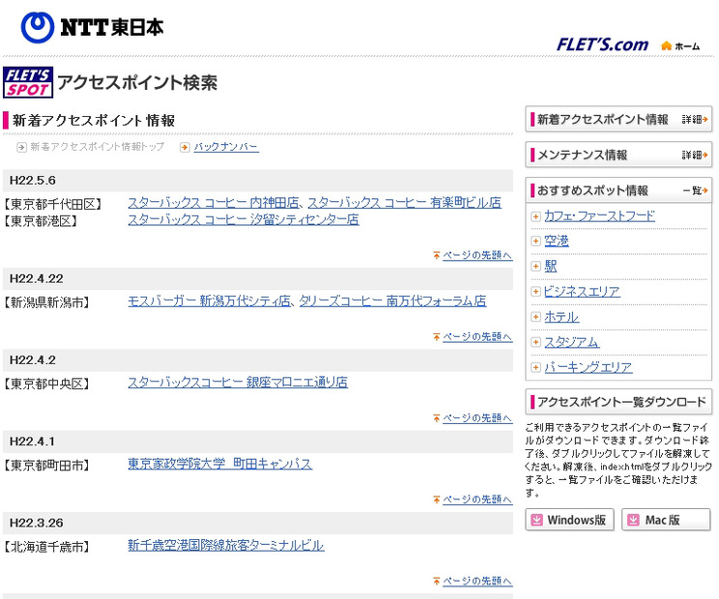This screenshot has width=719, height=599.
Task: Expand plus icon beside スタジアム
Action: click(x=535, y=342)
